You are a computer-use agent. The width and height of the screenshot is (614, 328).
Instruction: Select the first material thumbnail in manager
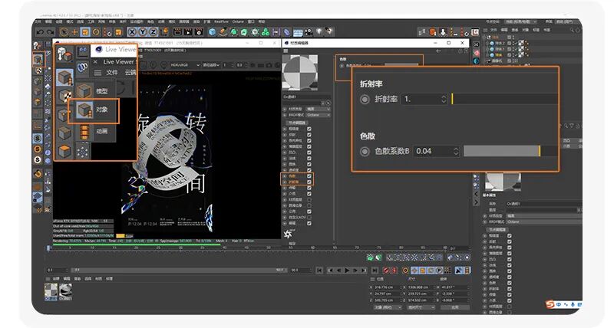point(51,291)
